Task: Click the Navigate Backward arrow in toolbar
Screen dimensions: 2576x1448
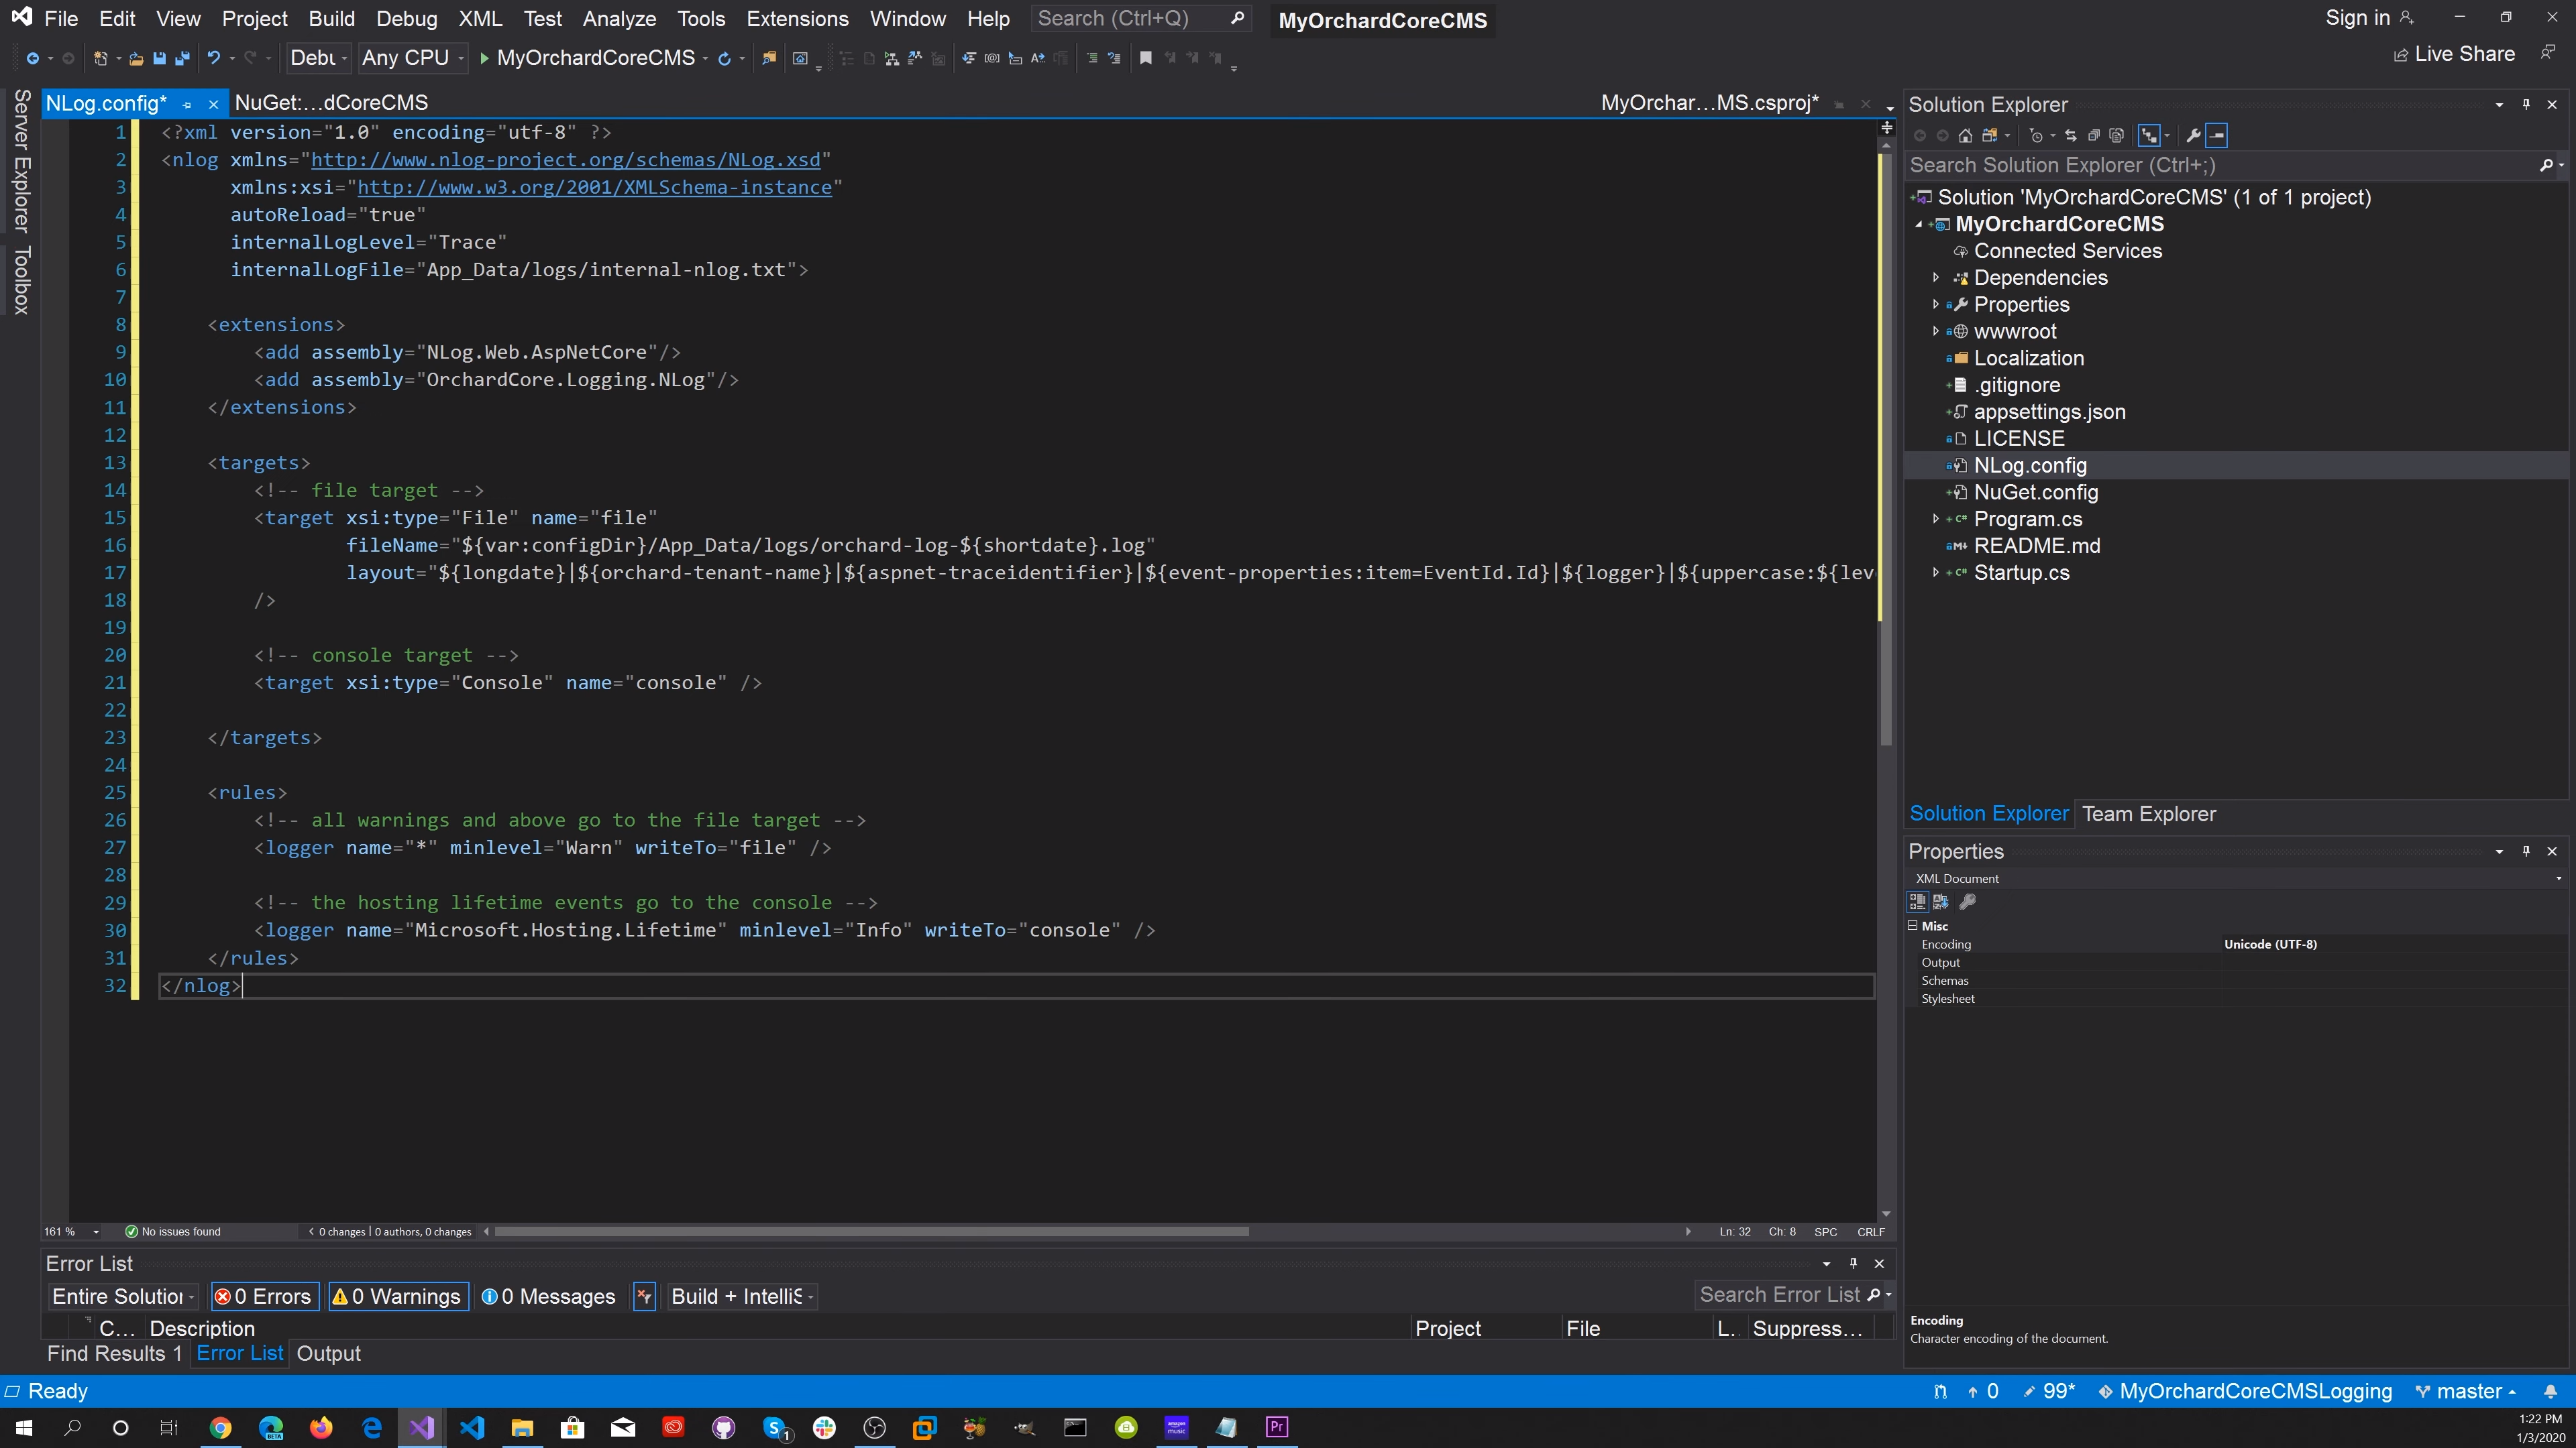Action: point(33,59)
